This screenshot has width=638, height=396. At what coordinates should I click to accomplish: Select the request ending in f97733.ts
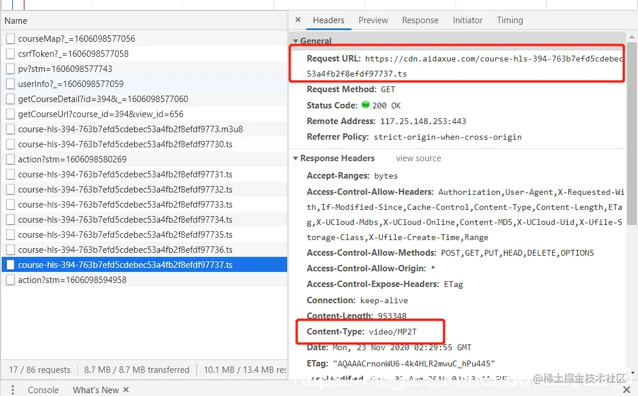point(144,204)
